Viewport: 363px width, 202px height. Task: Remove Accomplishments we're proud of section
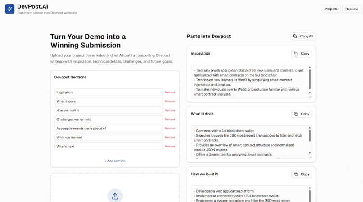point(170,129)
